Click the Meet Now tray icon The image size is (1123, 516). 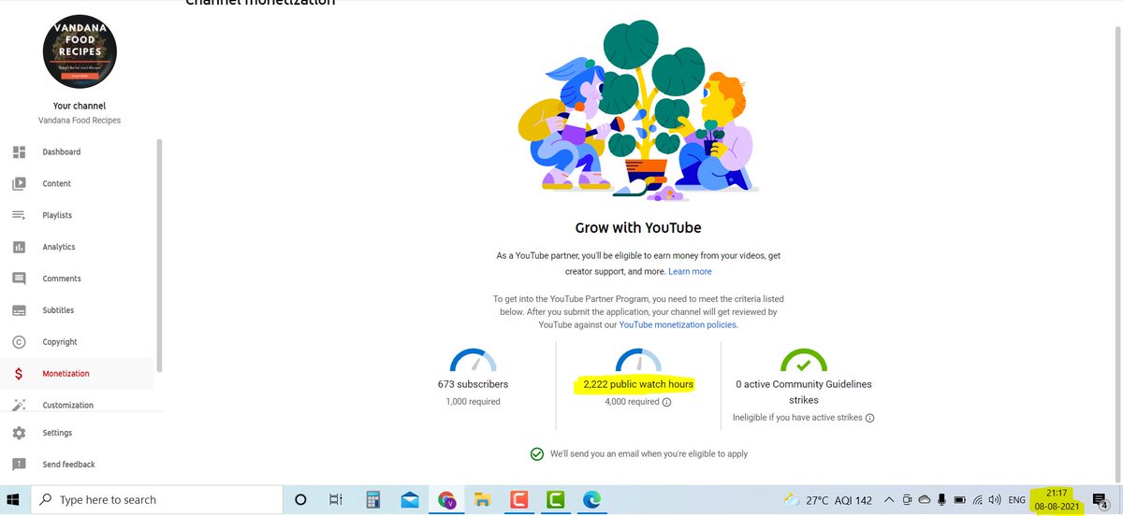coord(907,500)
